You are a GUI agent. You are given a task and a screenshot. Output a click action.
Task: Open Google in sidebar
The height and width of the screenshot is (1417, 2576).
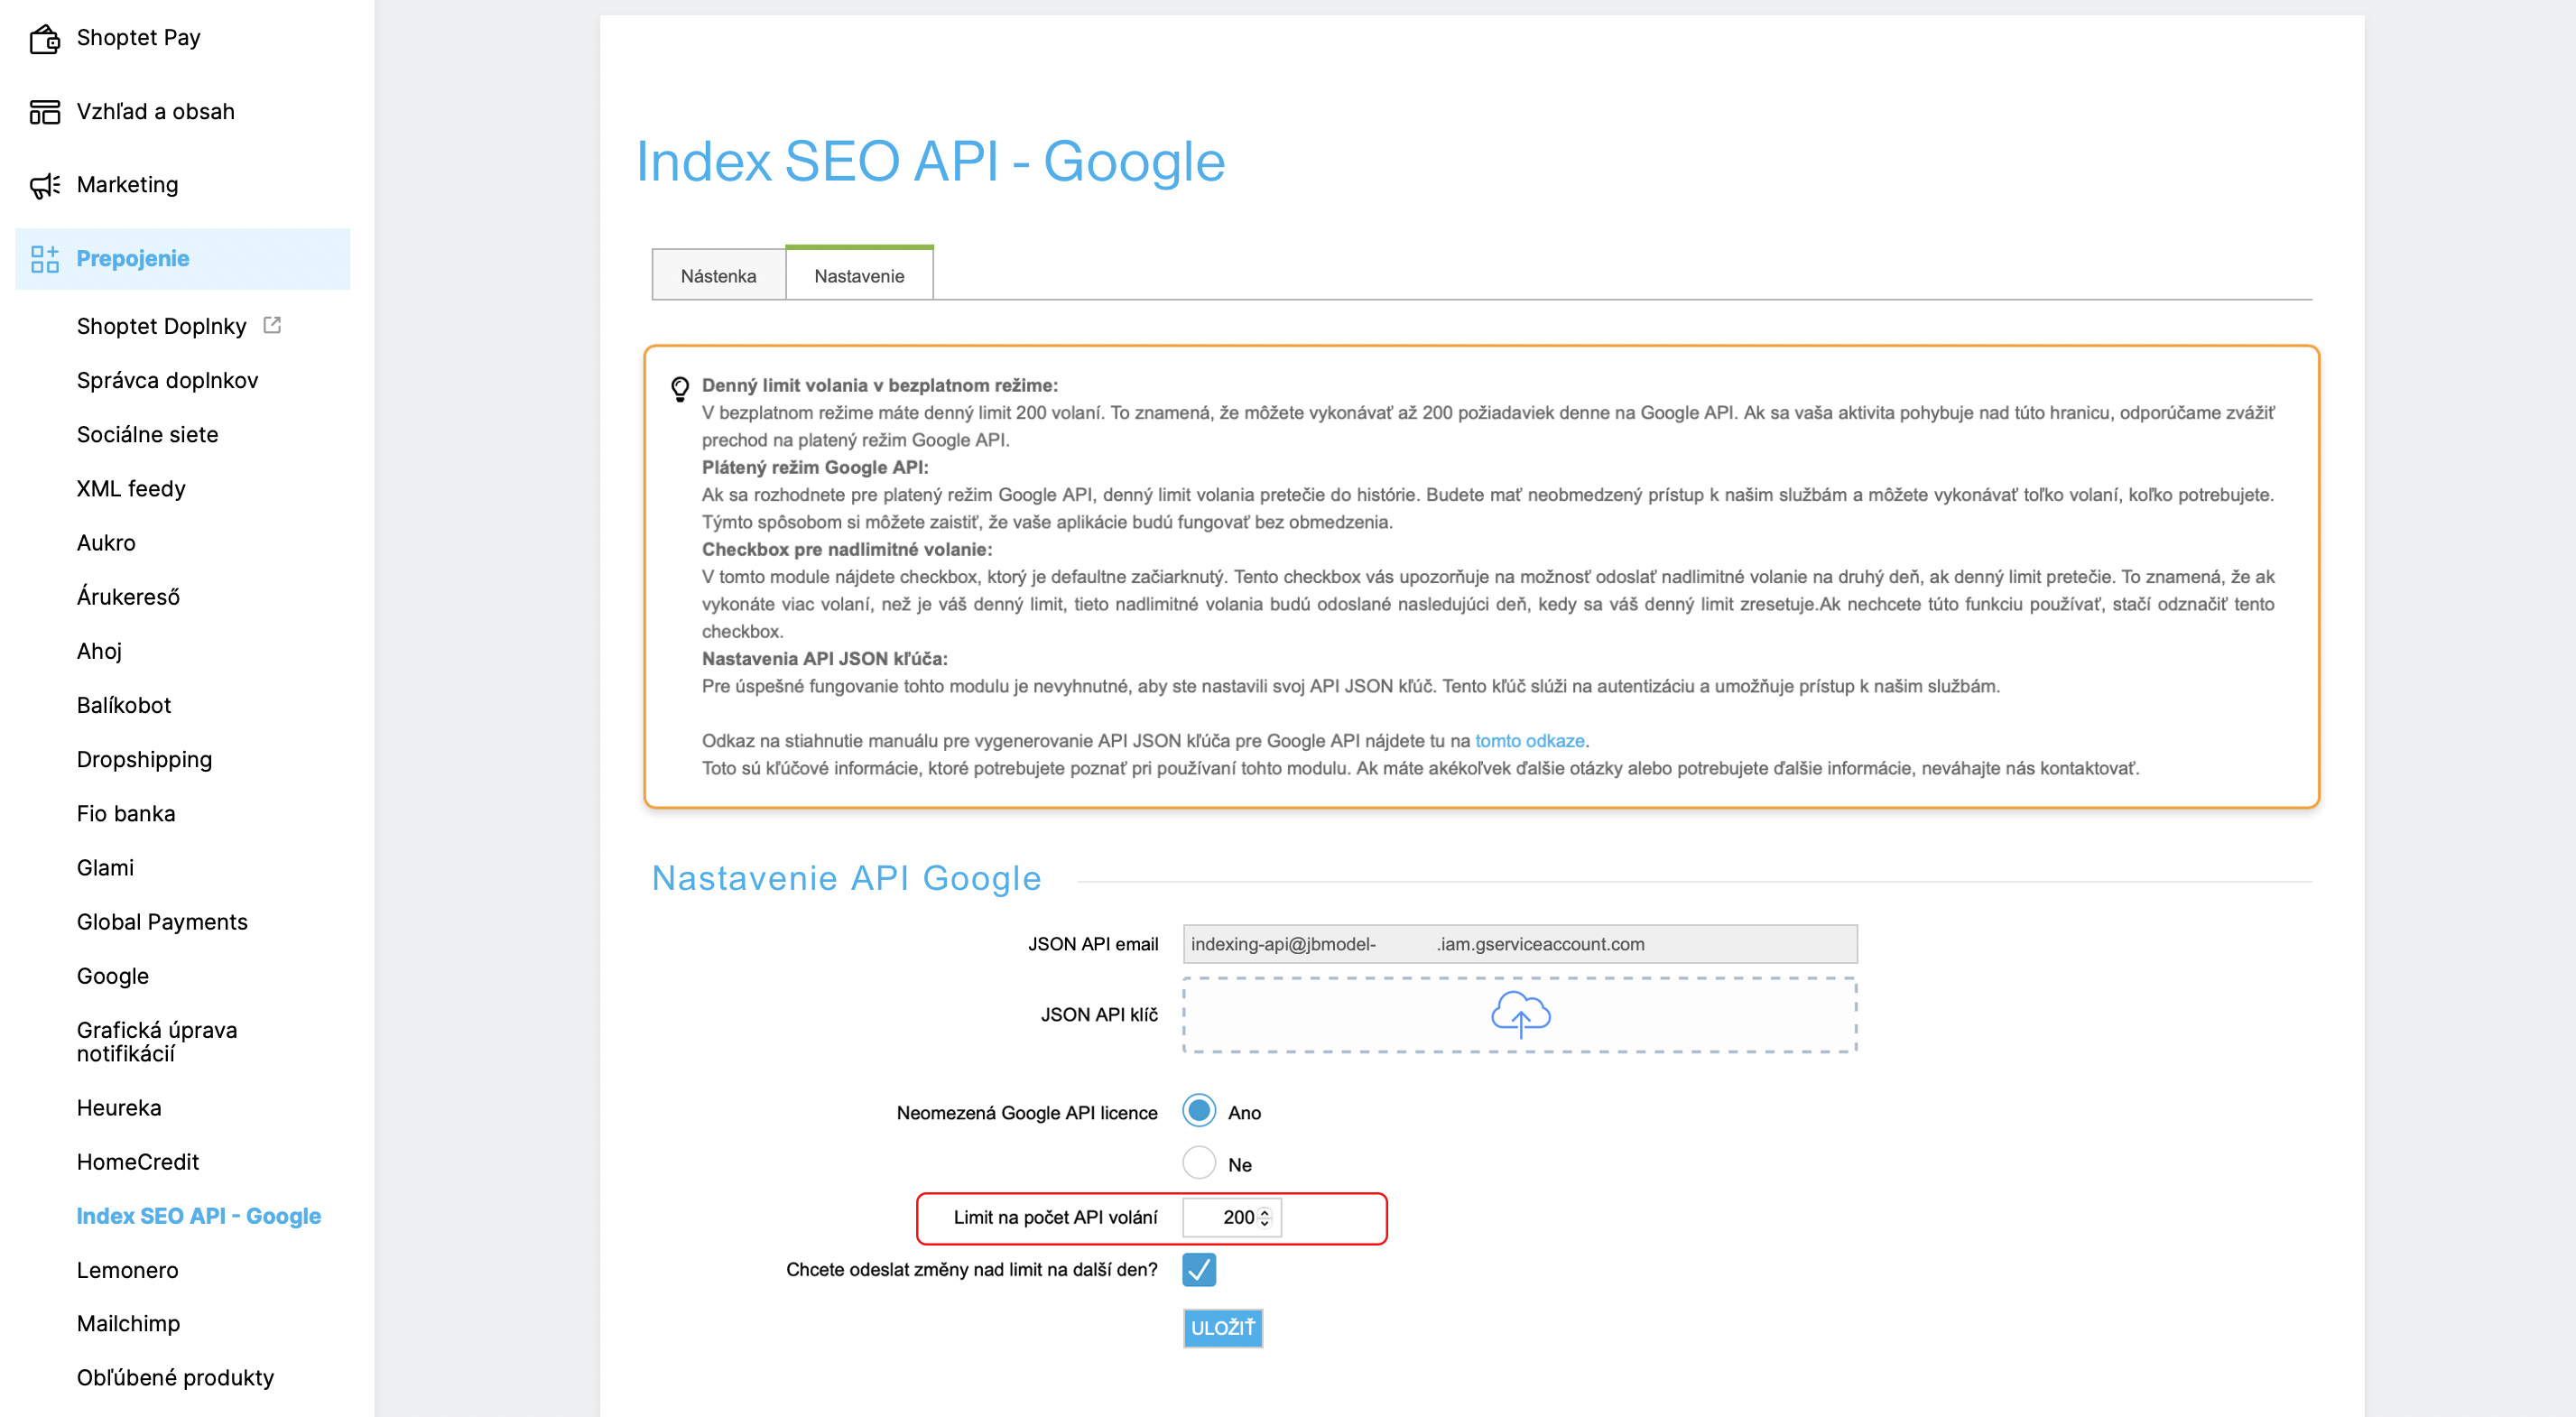[112, 976]
